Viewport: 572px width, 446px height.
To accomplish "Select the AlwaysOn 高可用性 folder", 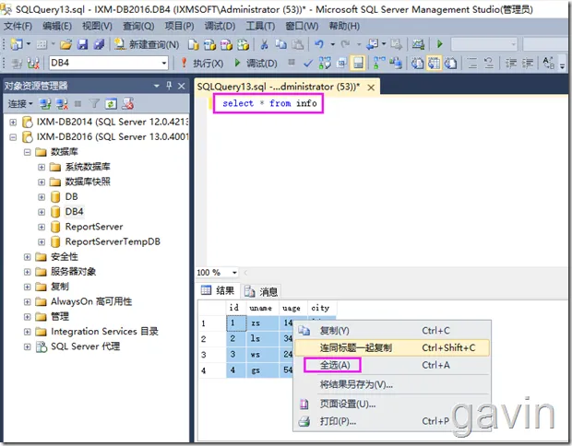I will [91, 301].
